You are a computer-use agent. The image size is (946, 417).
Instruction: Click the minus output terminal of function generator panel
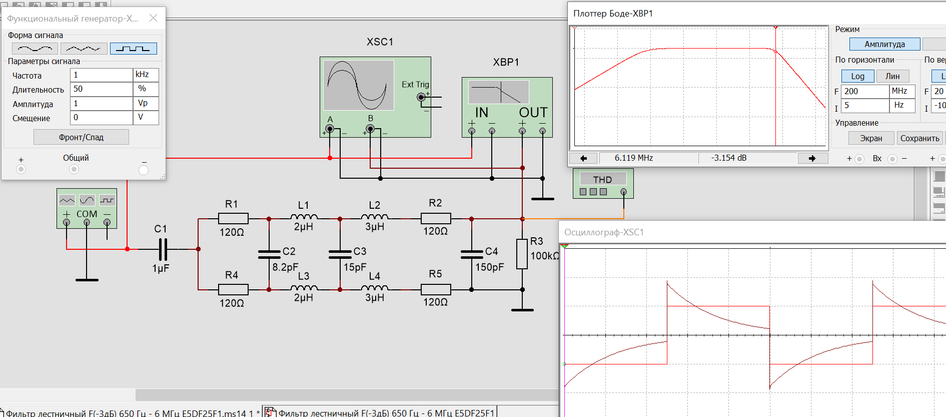click(x=144, y=170)
